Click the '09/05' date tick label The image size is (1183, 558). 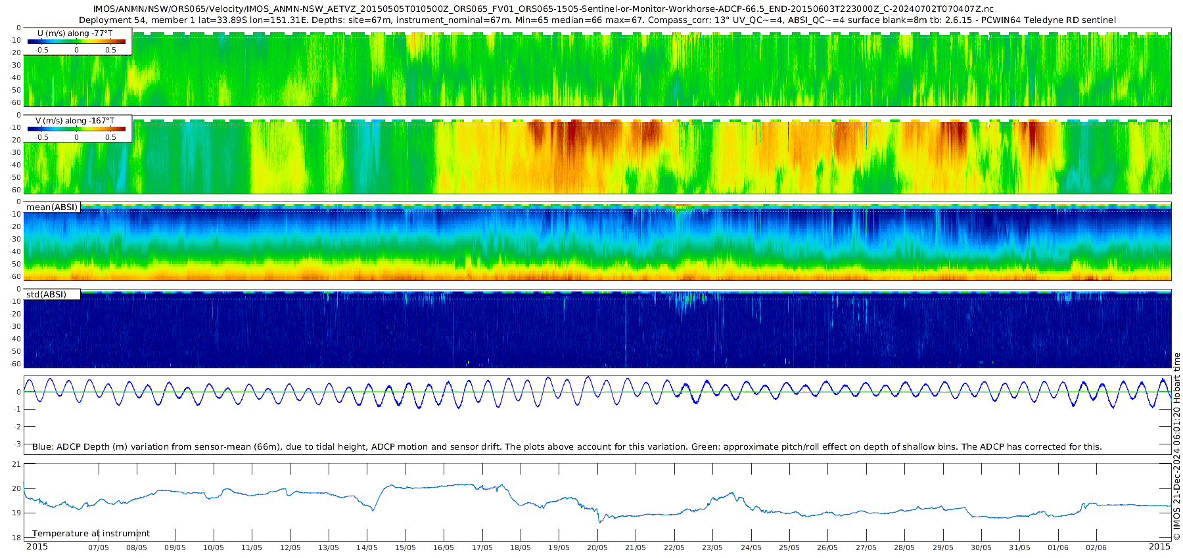175,547
